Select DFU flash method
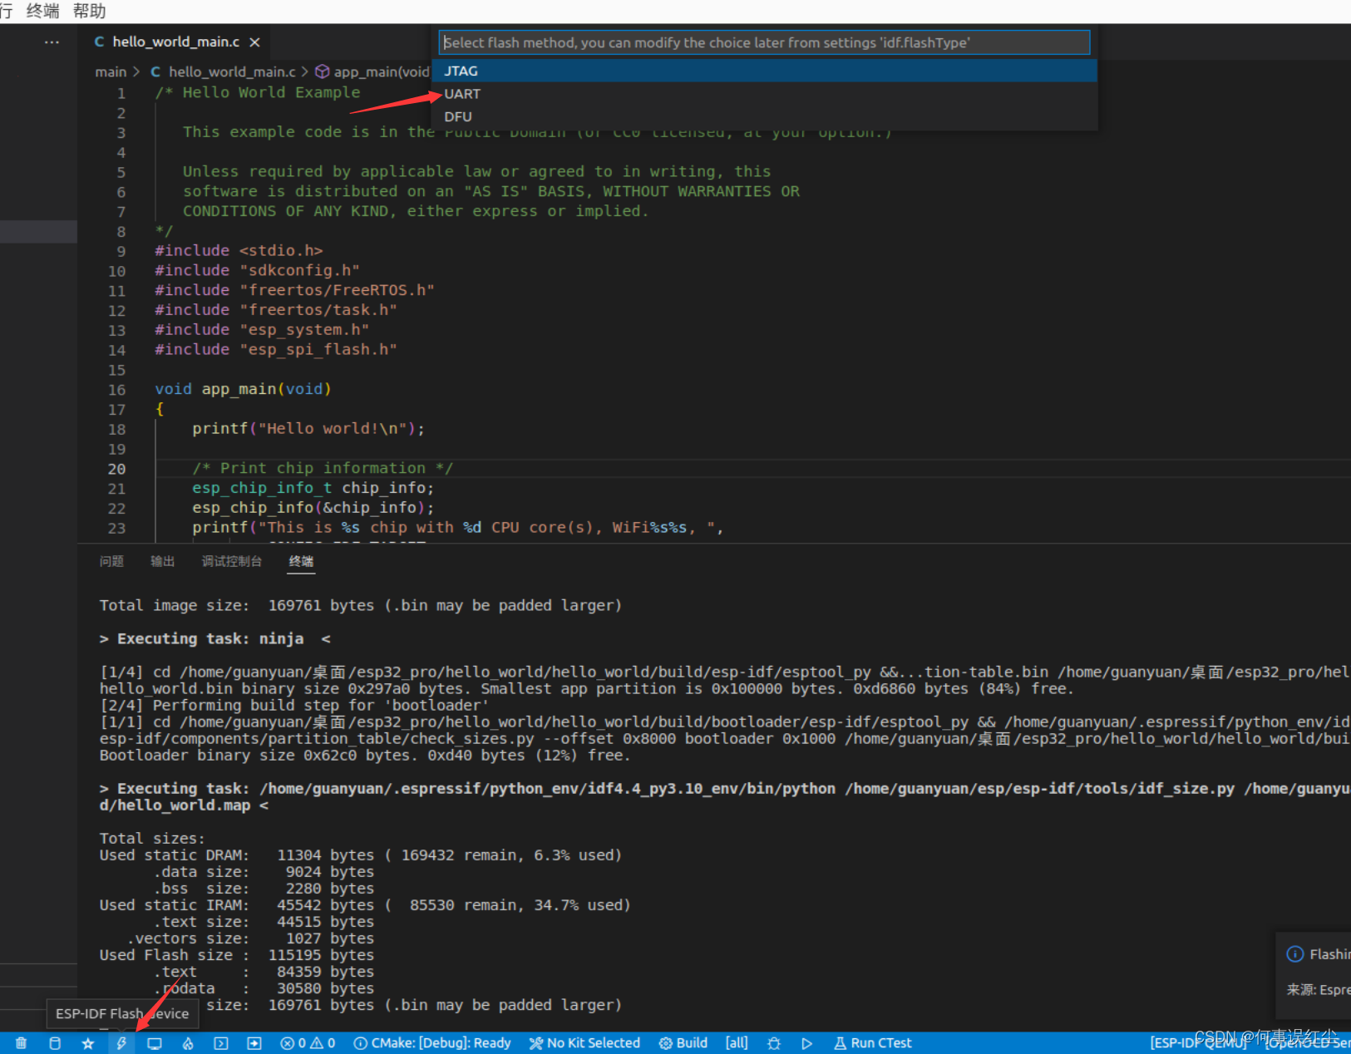1351x1054 pixels. point(765,116)
